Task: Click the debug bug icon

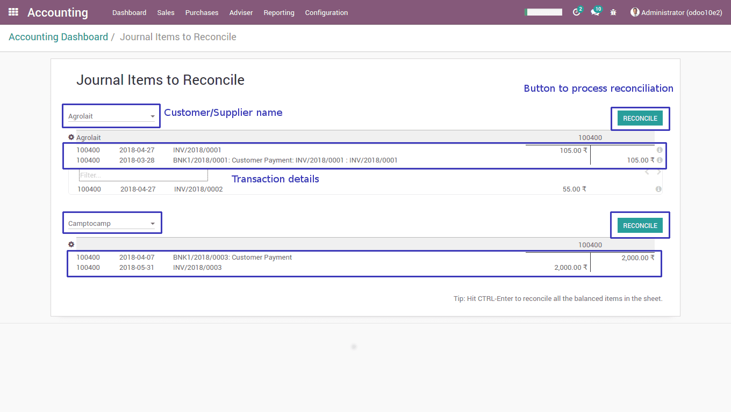Action: pos(613,12)
